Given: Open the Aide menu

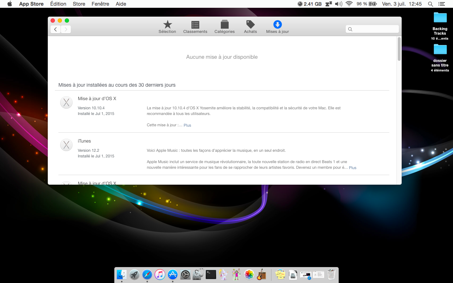Looking at the screenshot, I should pyautogui.click(x=121, y=4).
